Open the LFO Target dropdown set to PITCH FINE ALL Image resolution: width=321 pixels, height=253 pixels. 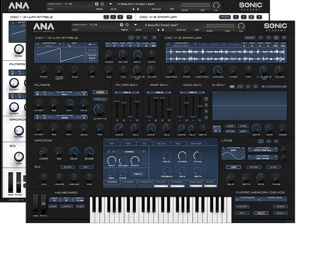pos(263,149)
